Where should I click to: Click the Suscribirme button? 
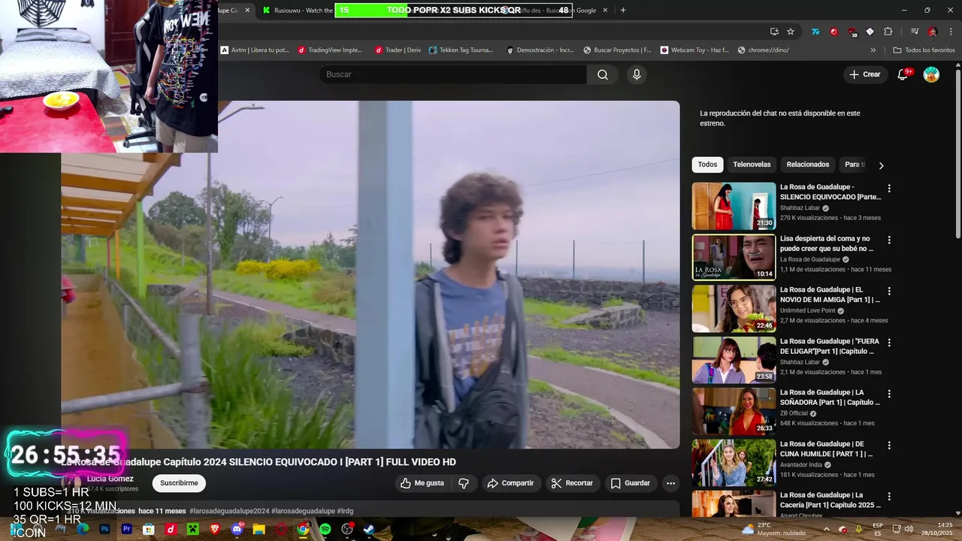pyautogui.click(x=179, y=483)
